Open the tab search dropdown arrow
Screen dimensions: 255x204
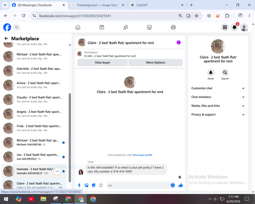[5, 5]
